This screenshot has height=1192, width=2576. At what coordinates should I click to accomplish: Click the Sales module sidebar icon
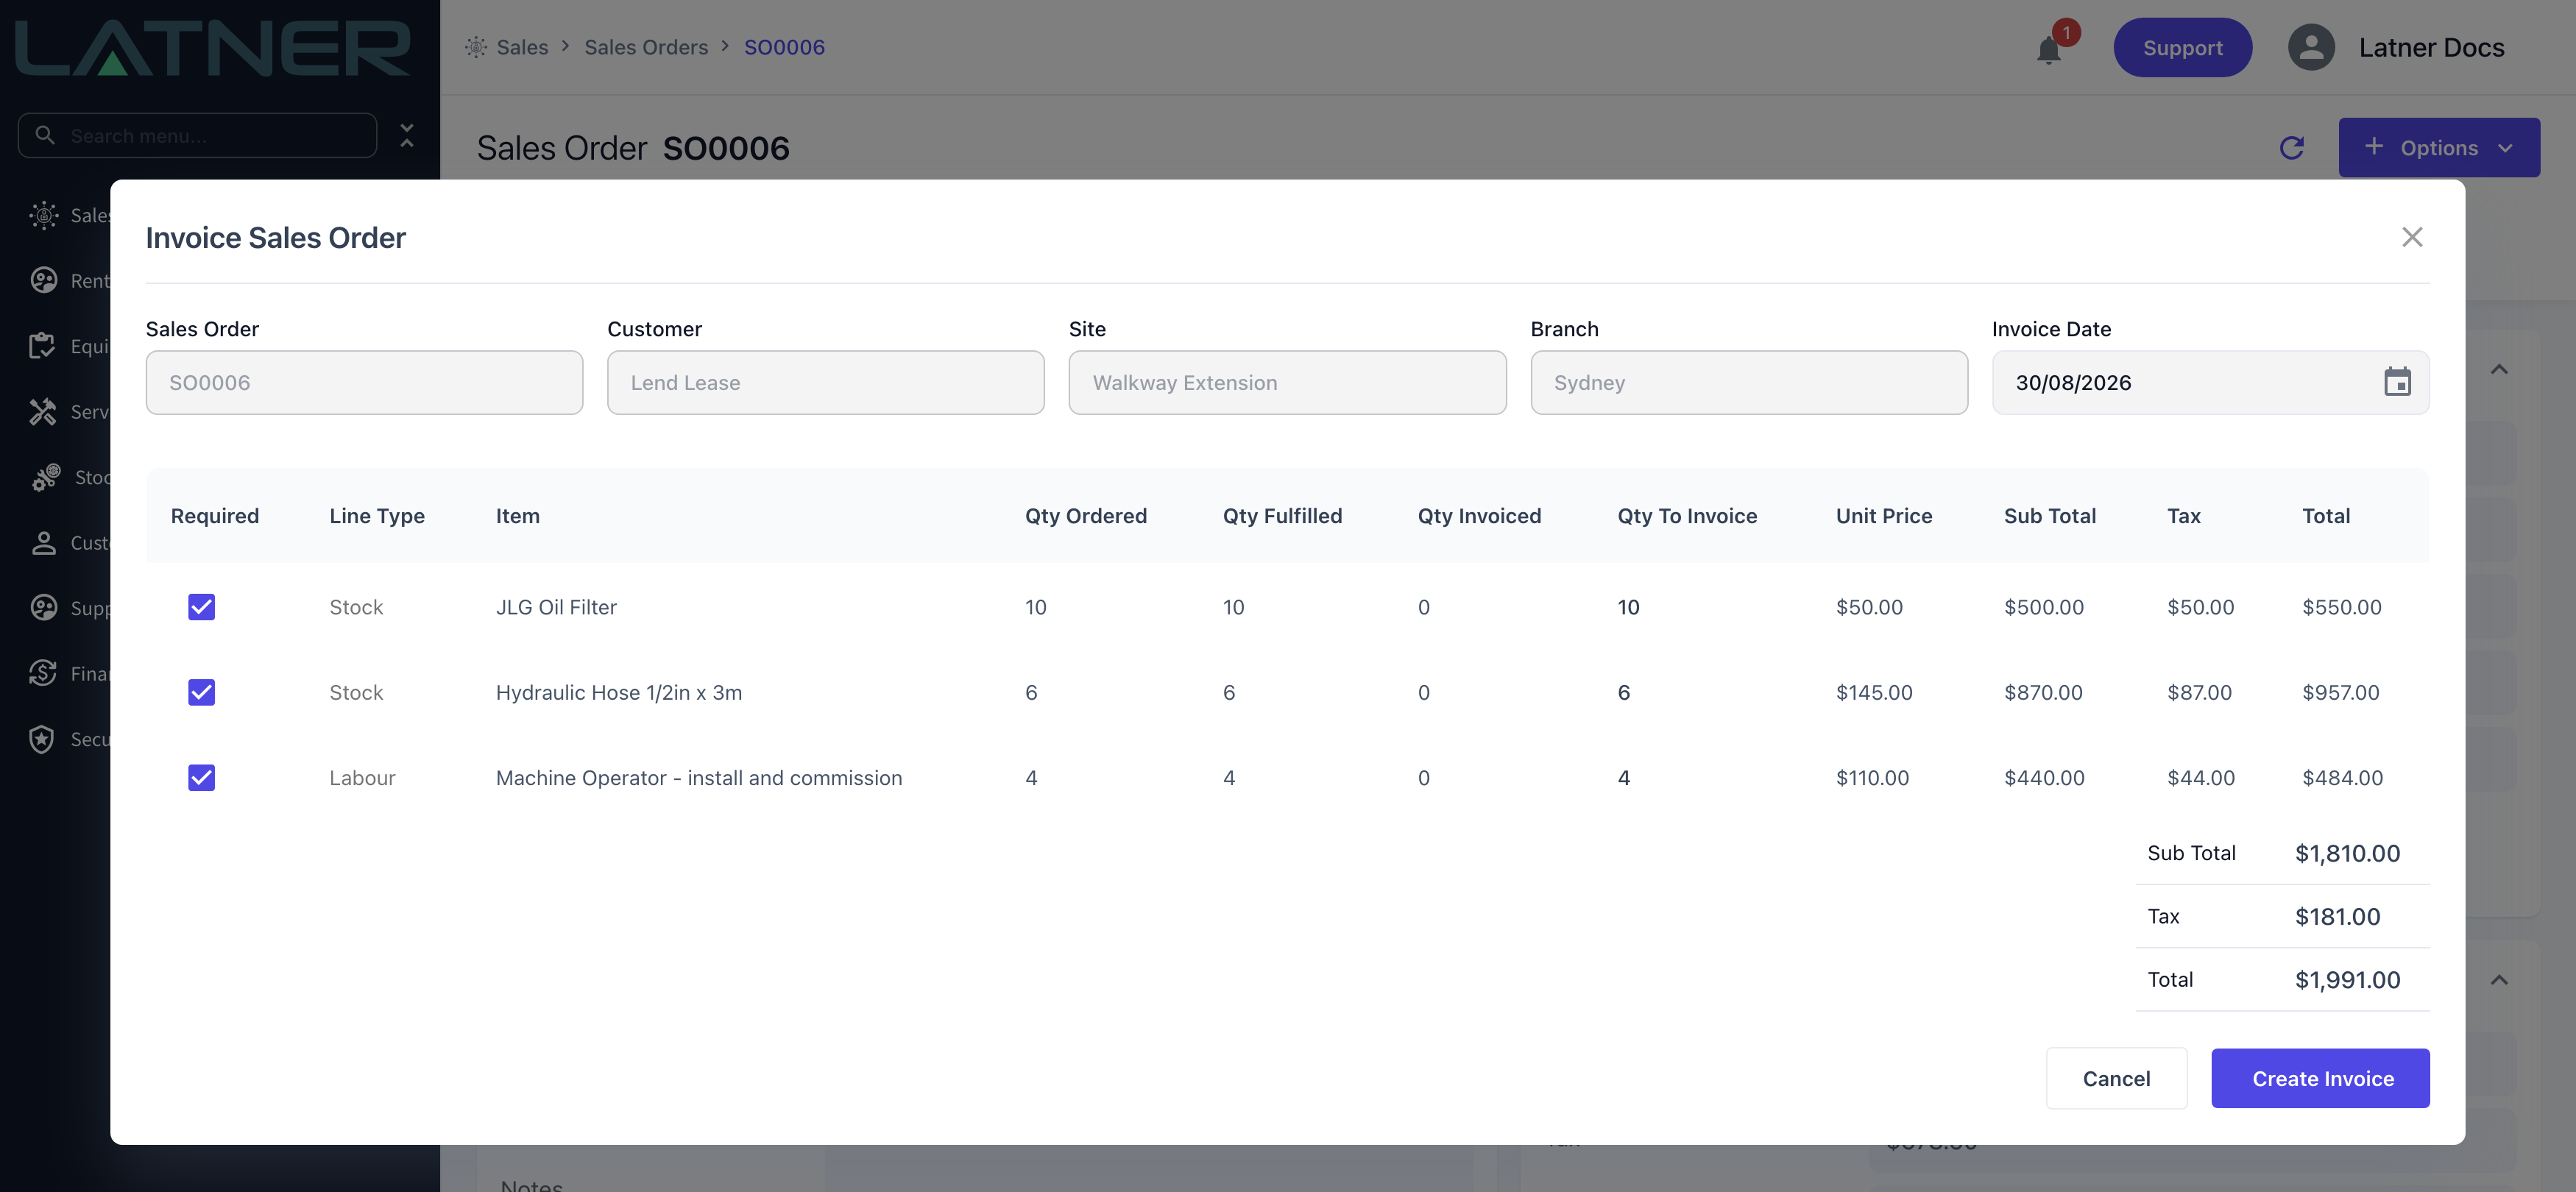pos(44,215)
